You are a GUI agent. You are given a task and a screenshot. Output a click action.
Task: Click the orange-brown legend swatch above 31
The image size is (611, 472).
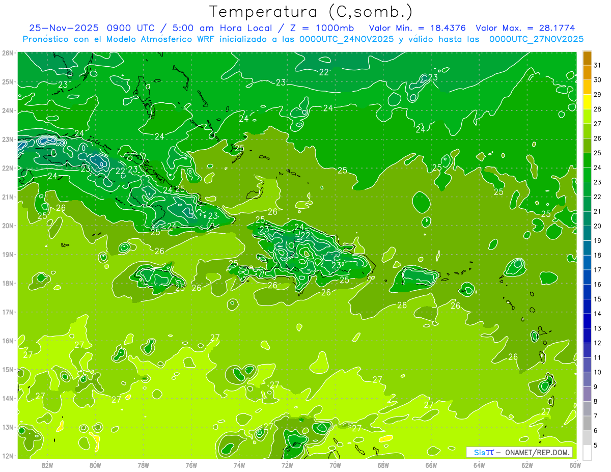tap(587, 58)
